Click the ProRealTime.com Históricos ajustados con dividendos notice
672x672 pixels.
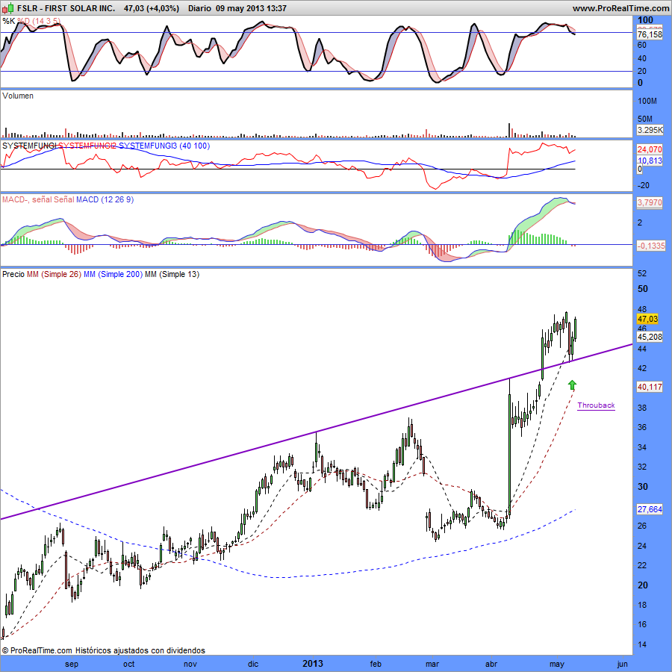pos(104,650)
